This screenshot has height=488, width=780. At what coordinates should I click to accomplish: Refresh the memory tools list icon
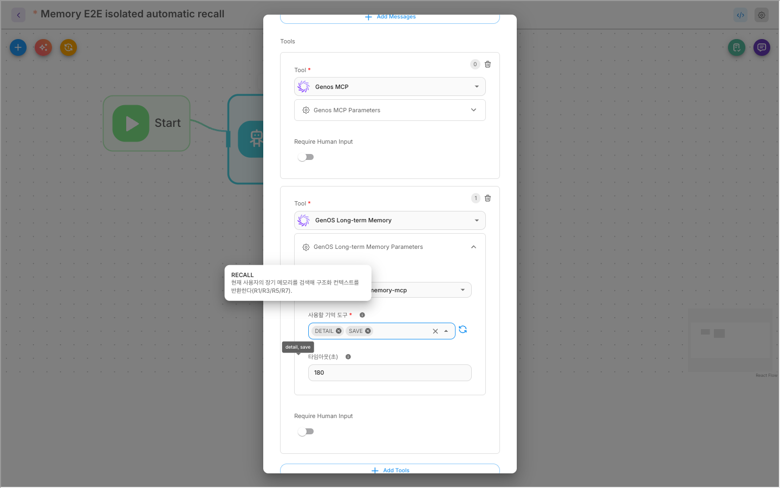(463, 330)
